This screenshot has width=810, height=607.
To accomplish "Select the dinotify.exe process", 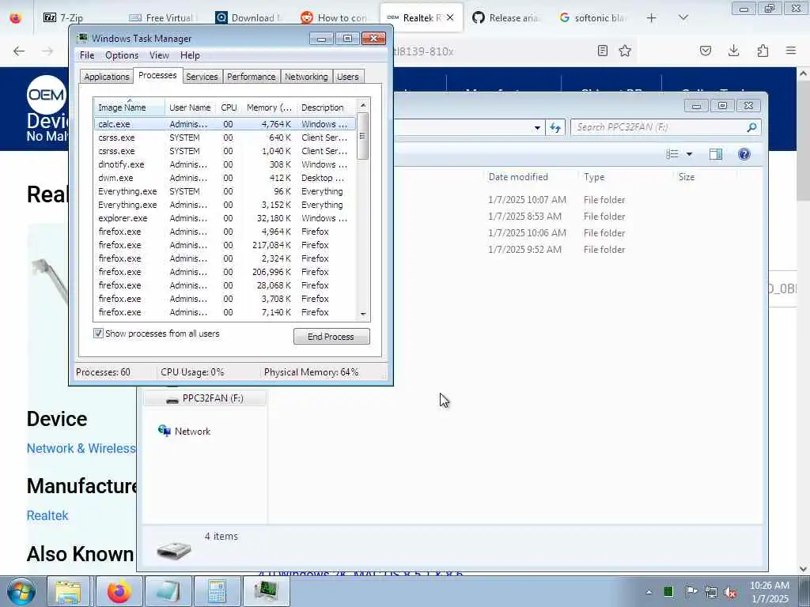I will pyautogui.click(x=225, y=164).
